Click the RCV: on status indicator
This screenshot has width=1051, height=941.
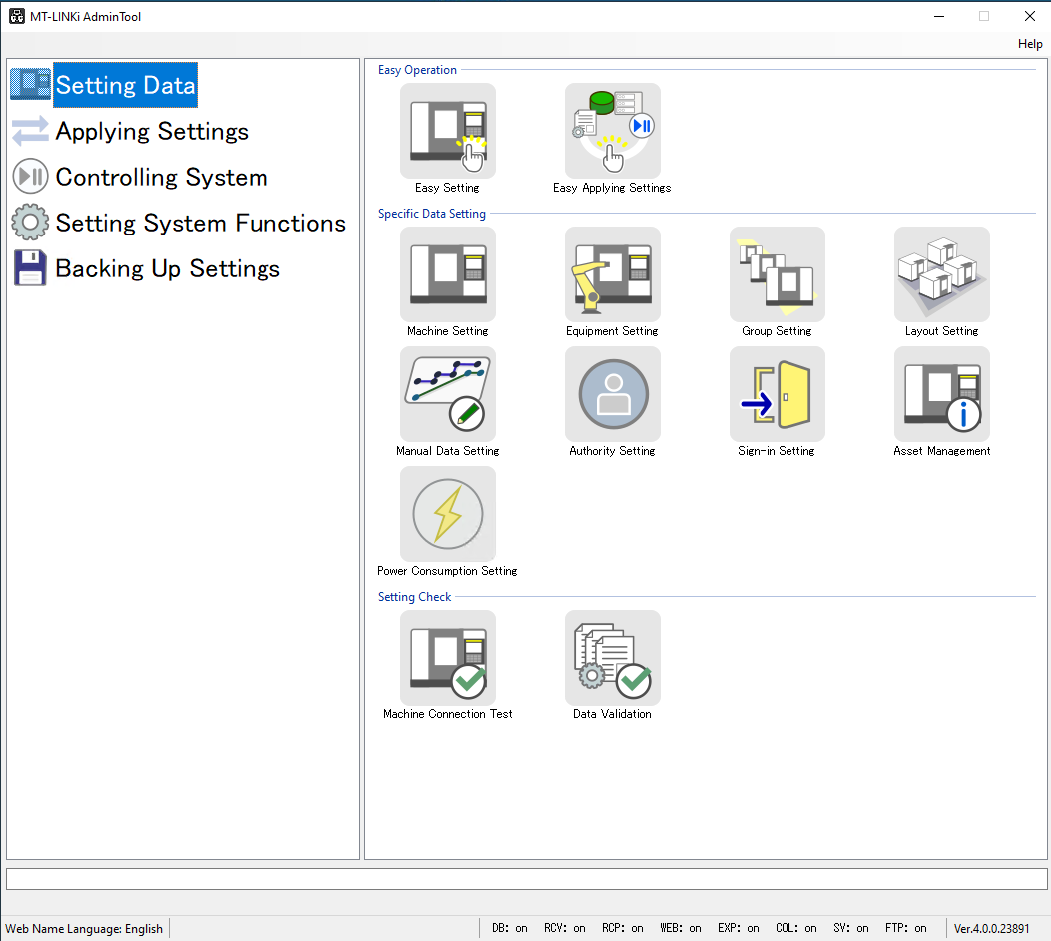(x=564, y=928)
